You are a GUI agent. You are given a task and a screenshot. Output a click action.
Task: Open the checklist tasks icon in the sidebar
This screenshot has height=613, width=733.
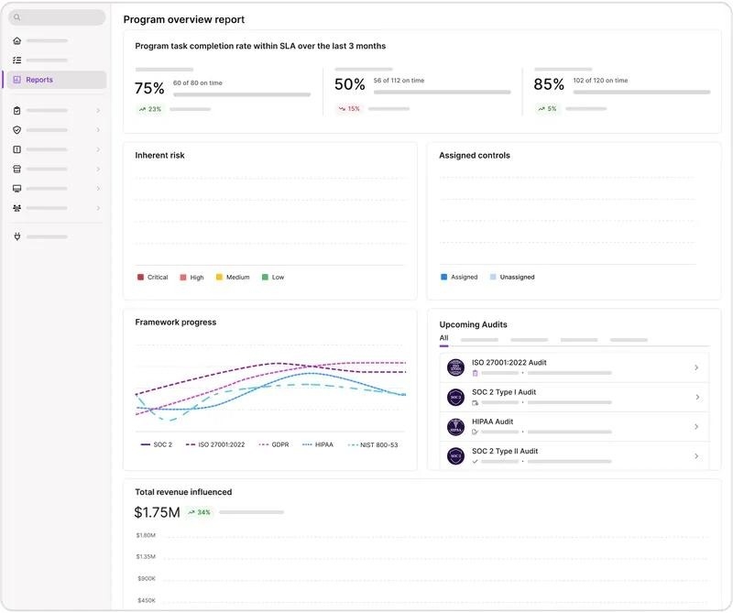pos(17,60)
